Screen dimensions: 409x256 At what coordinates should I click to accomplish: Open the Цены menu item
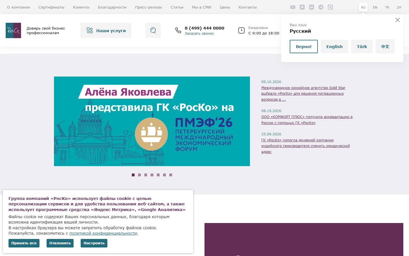click(x=225, y=7)
